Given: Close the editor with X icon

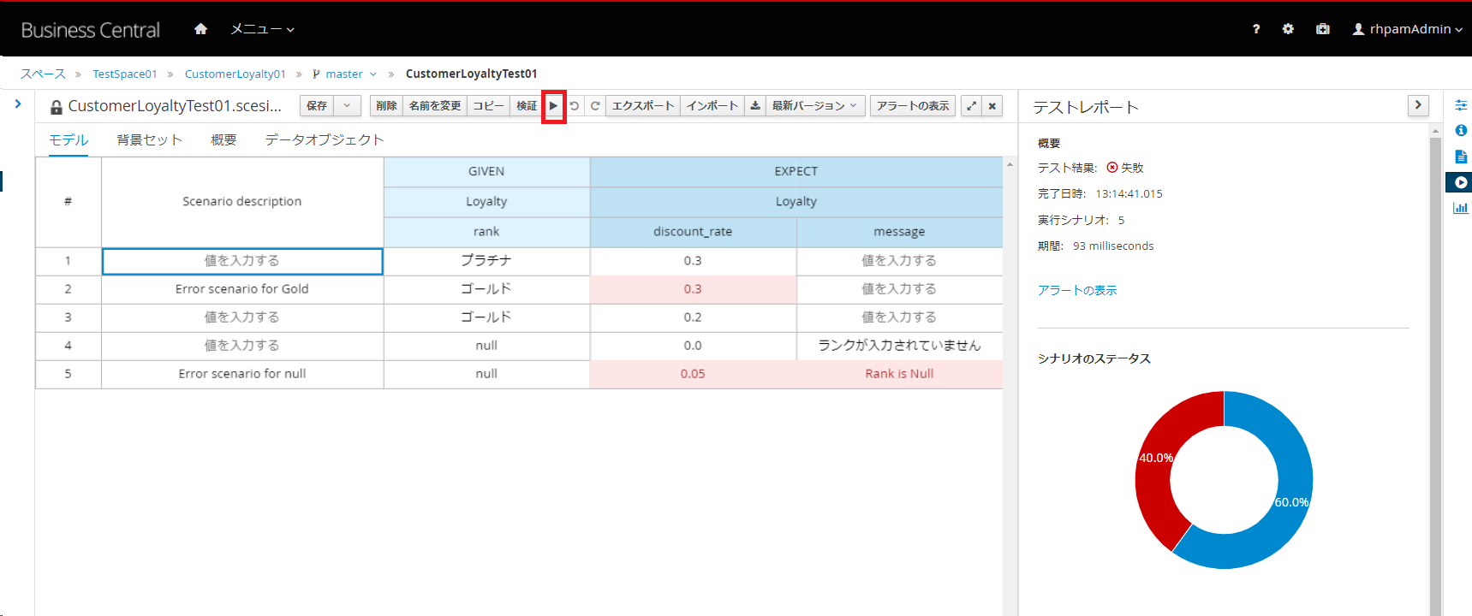Looking at the screenshot, I should 992,106.
